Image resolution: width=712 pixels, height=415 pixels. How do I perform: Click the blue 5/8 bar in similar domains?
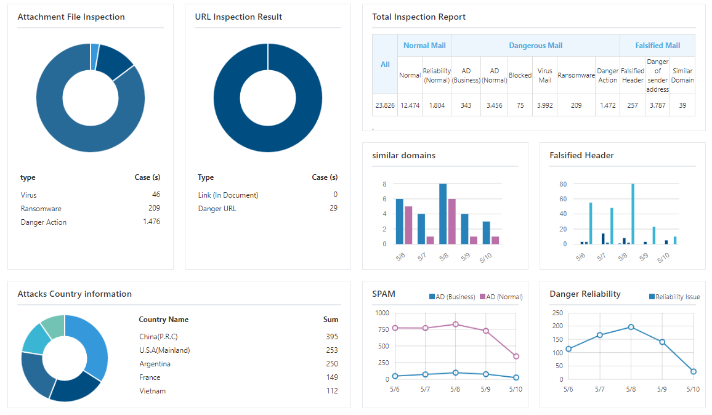point(443,214)
